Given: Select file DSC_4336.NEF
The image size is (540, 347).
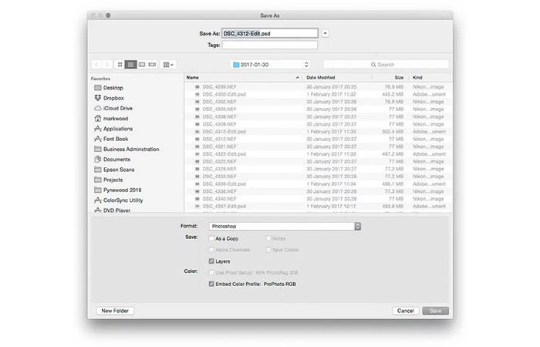Looking at the screenshot, I should coord(319,191).
